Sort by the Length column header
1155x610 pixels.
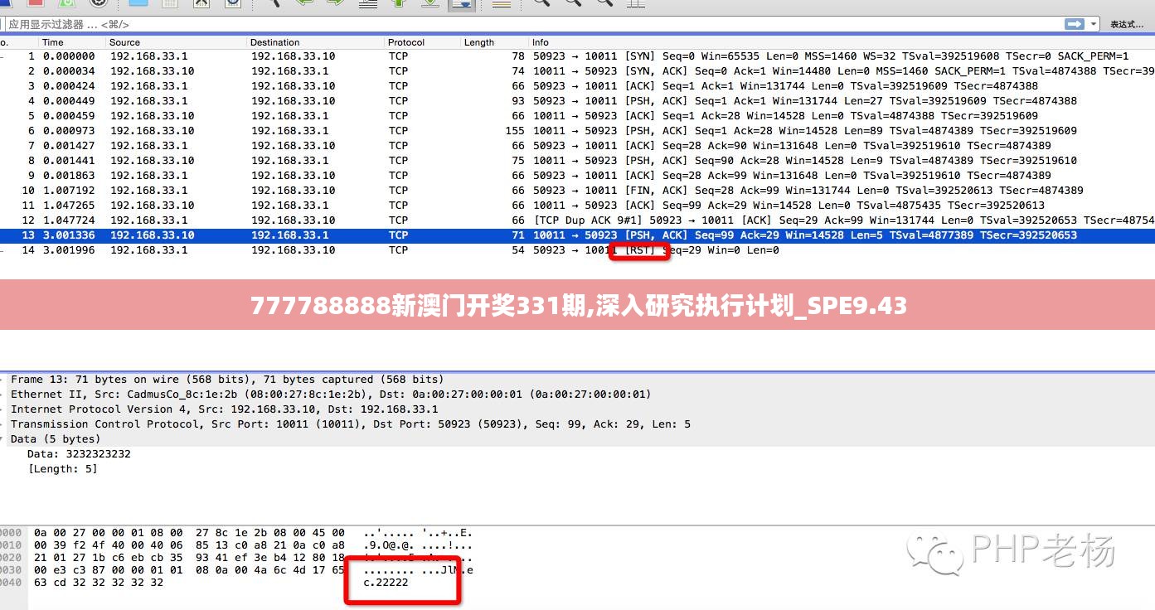click(x=495, y=42)
